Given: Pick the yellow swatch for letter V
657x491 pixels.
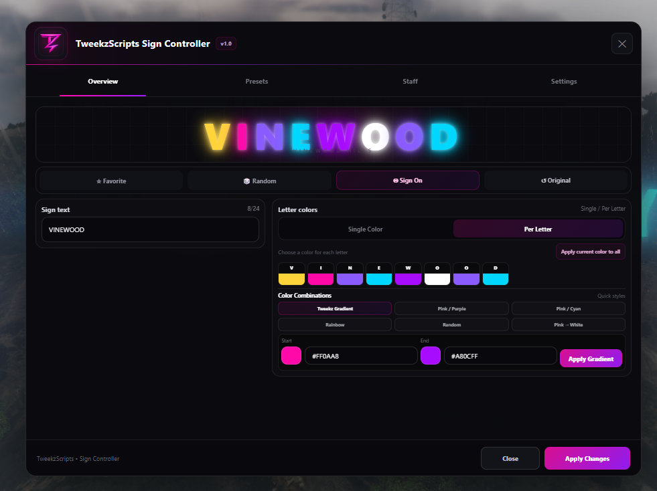Looking at the screenshot, I should 291,279.
